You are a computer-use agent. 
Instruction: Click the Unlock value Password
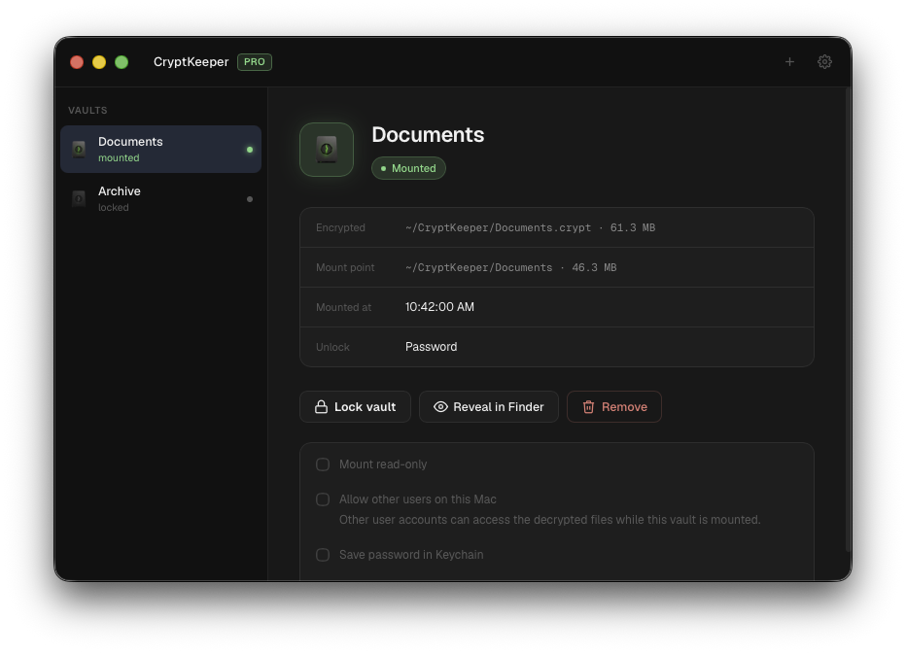[x=431, y=347]
